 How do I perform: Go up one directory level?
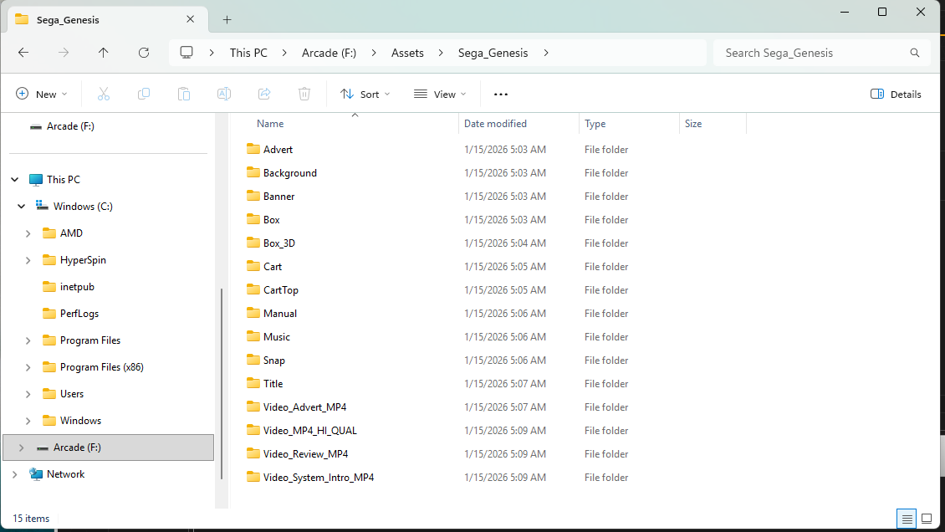click(104, 53)
